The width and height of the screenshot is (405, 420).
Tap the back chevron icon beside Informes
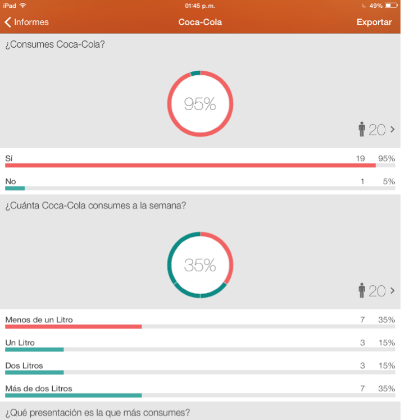[x=8, y=22]
